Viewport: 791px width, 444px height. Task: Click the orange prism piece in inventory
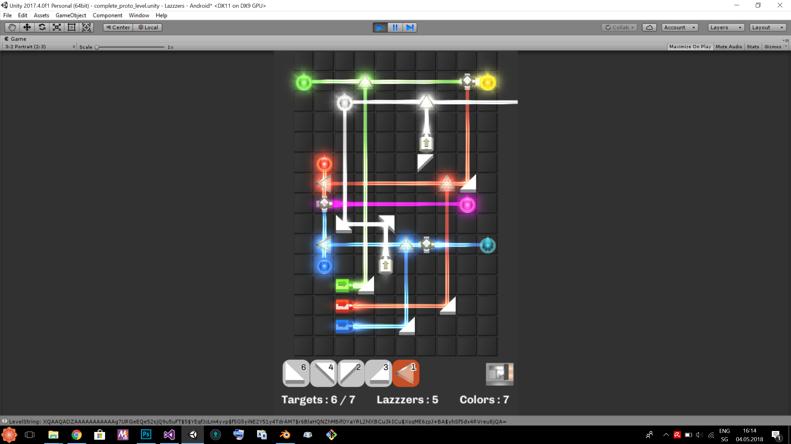click(406, 373)
